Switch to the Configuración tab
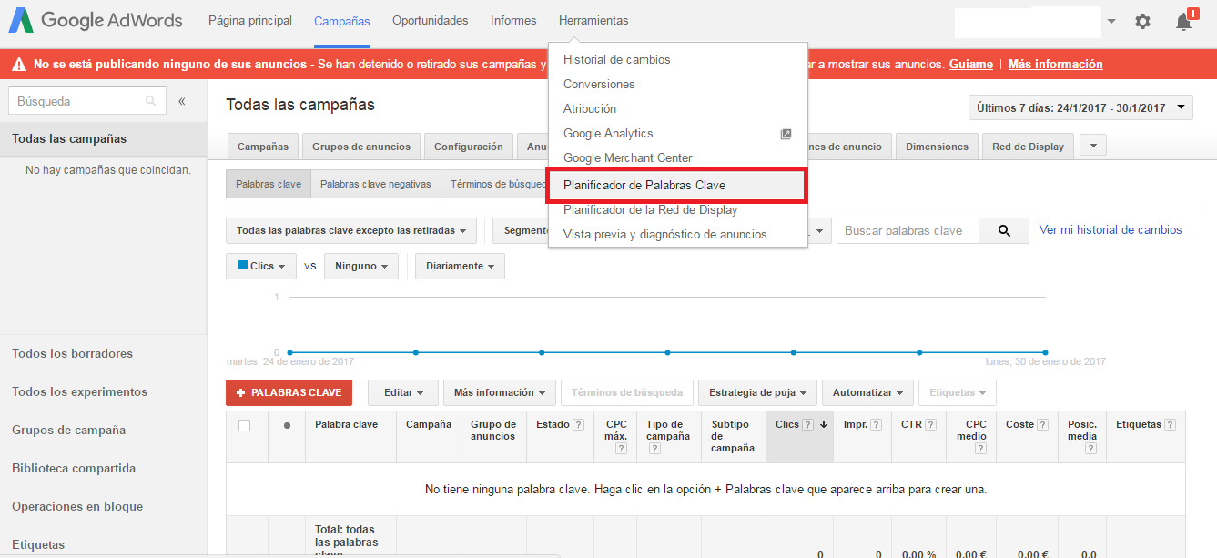 (468, 146)
